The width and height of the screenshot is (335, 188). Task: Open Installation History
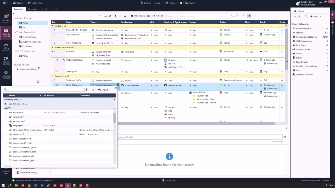(28, 173)
